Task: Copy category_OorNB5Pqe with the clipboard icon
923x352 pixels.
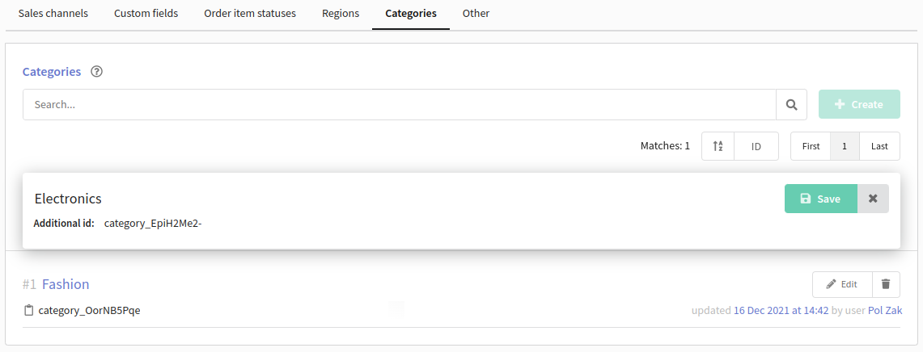Action: [x=29, y=310]
